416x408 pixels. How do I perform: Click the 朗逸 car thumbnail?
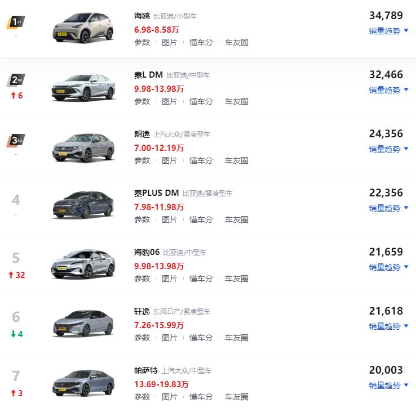(x=82, y=146)
